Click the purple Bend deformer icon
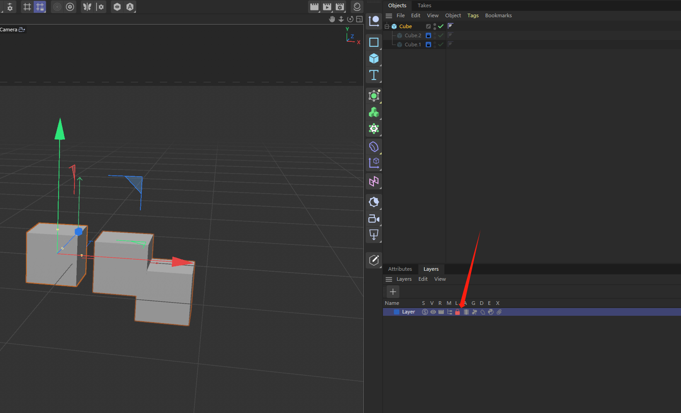The height and width of the screenshot is (413, 681). [x=374, y=147]
